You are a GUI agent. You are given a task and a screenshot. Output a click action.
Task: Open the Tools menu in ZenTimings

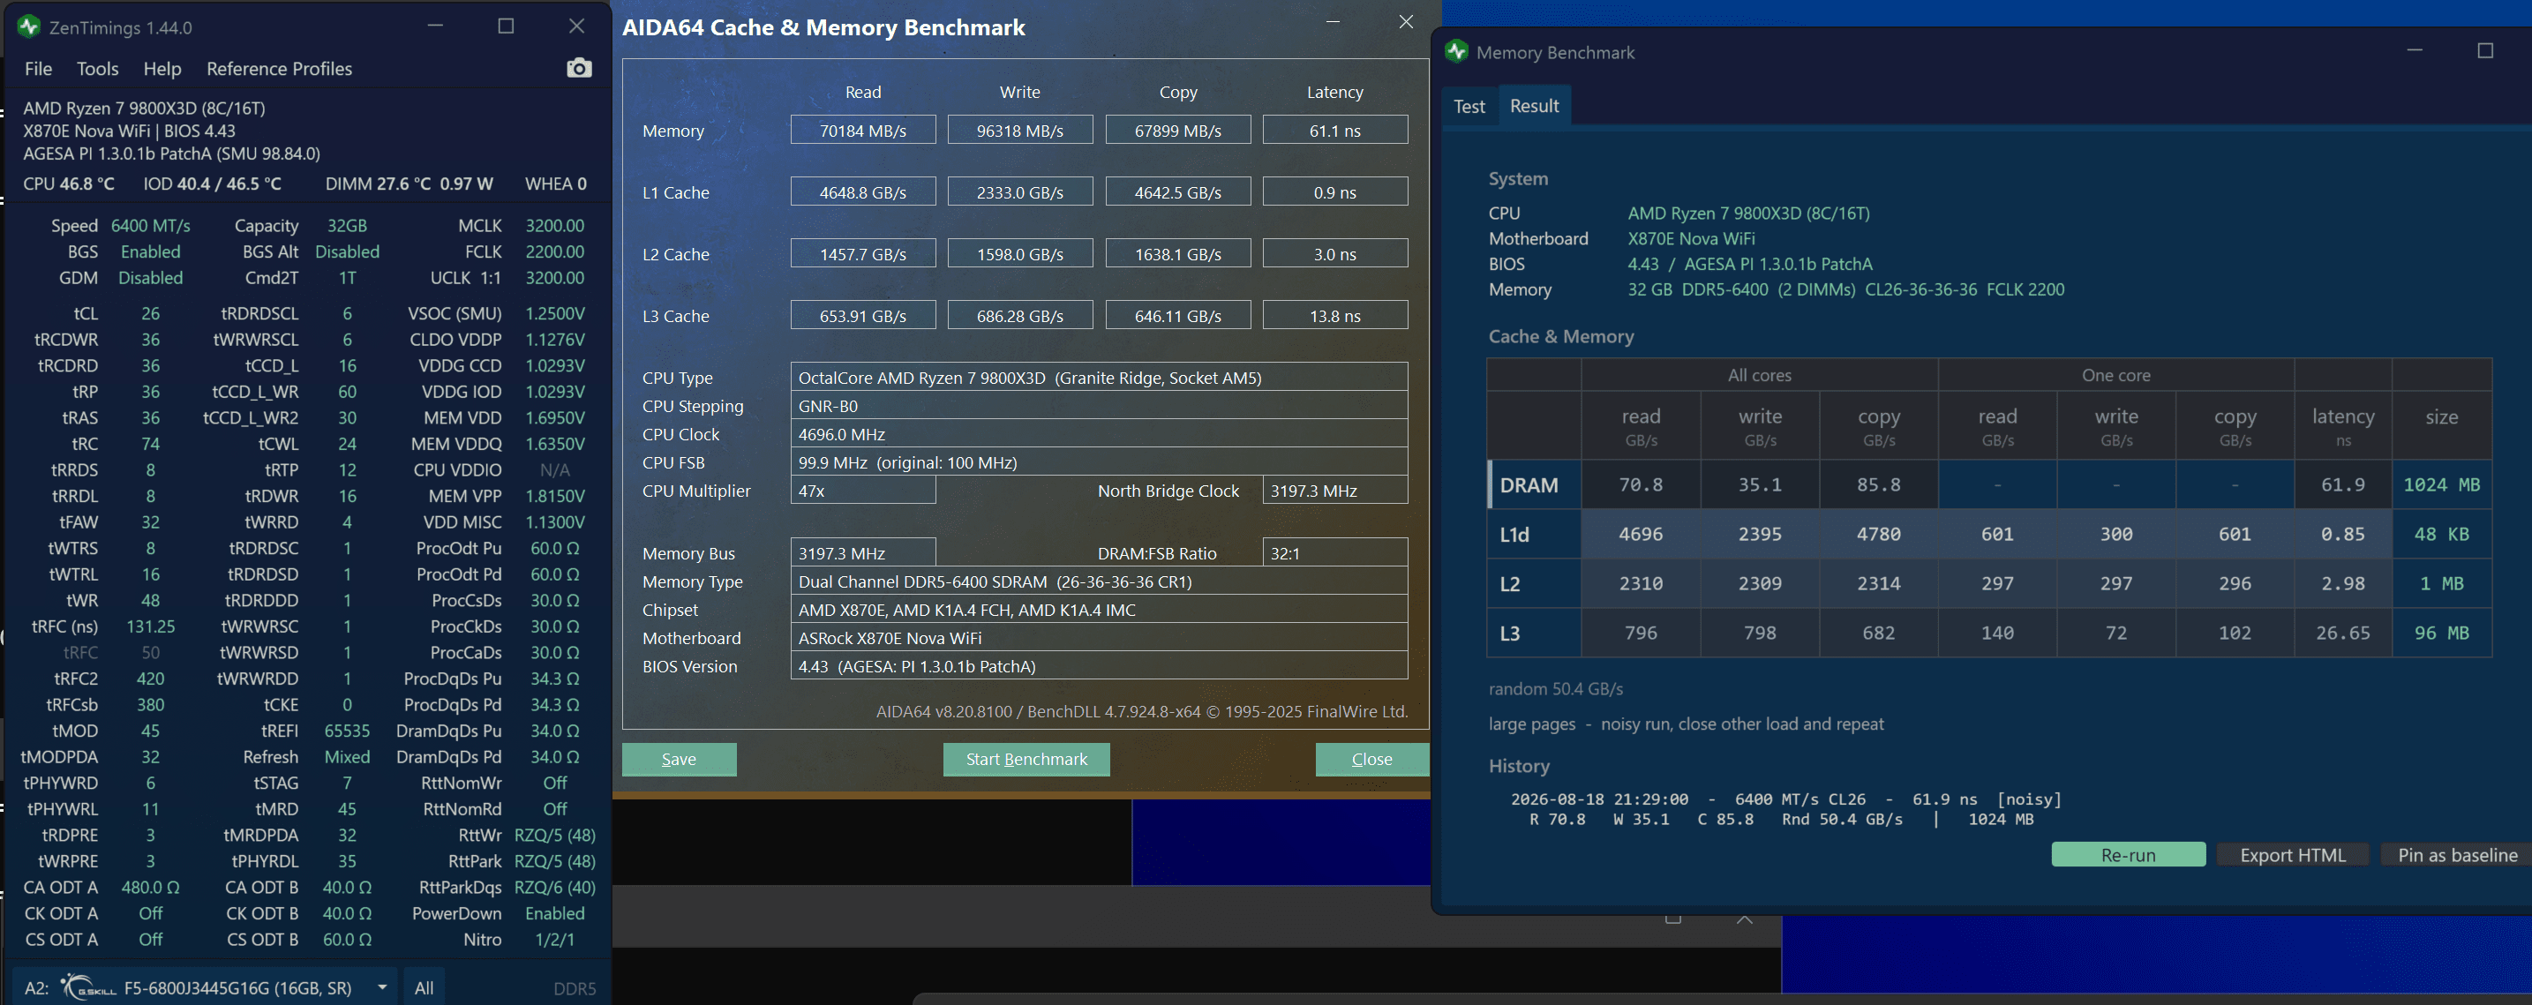point(97,69)
